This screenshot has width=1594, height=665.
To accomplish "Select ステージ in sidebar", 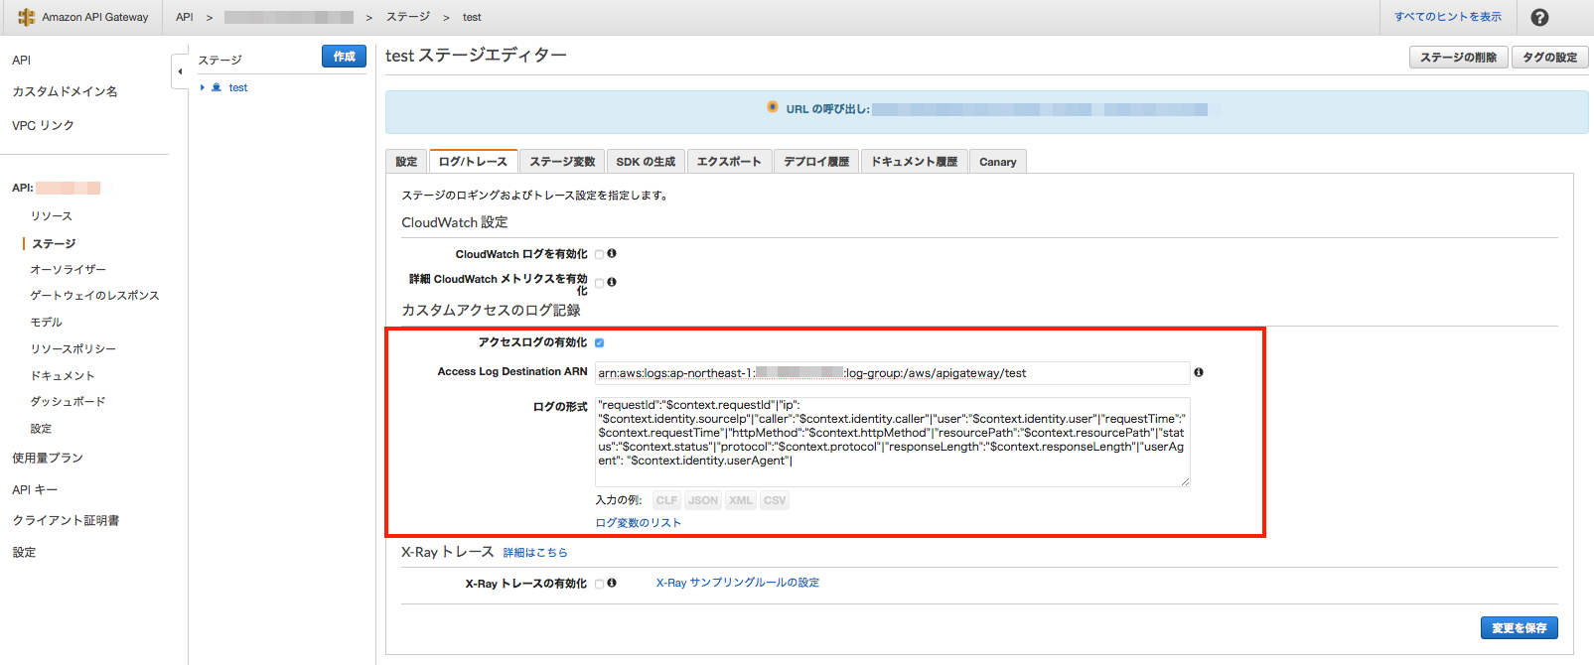I will (x=54, y=244).
